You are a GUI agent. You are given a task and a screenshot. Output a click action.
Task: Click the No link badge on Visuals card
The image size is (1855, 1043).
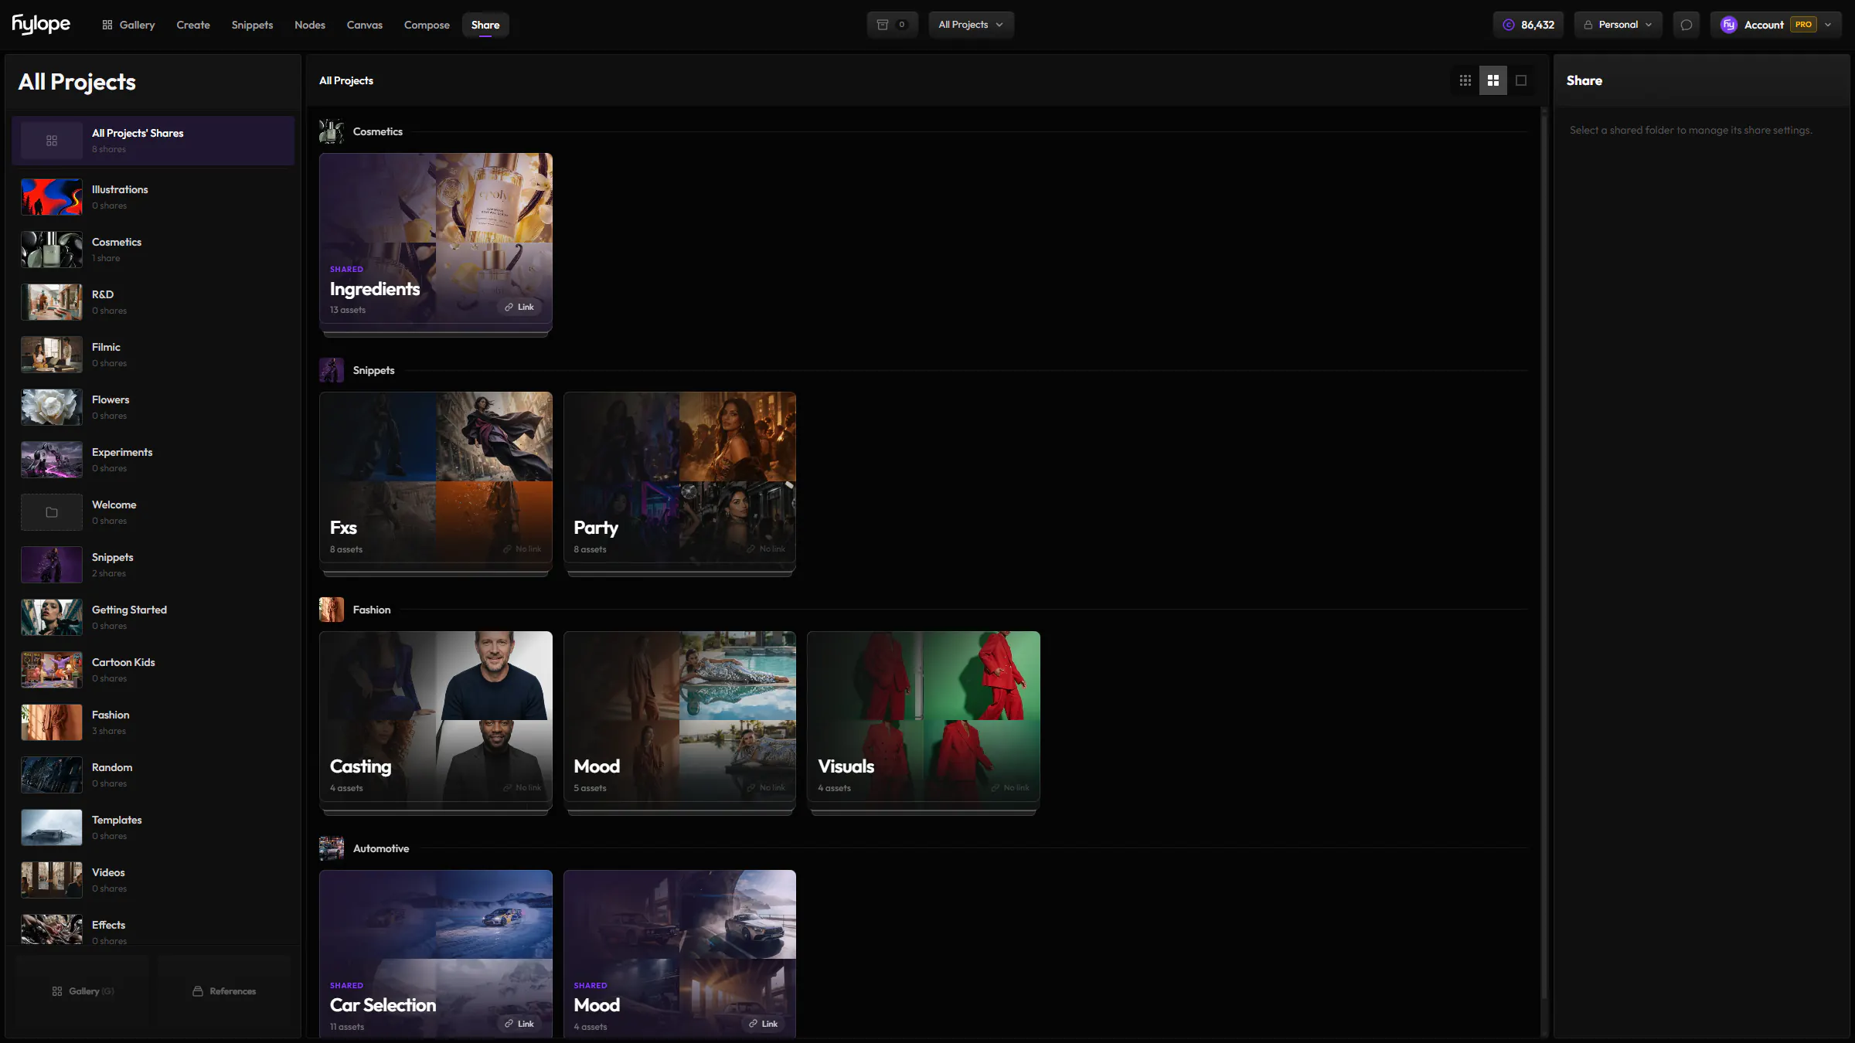pos(1009,788)
